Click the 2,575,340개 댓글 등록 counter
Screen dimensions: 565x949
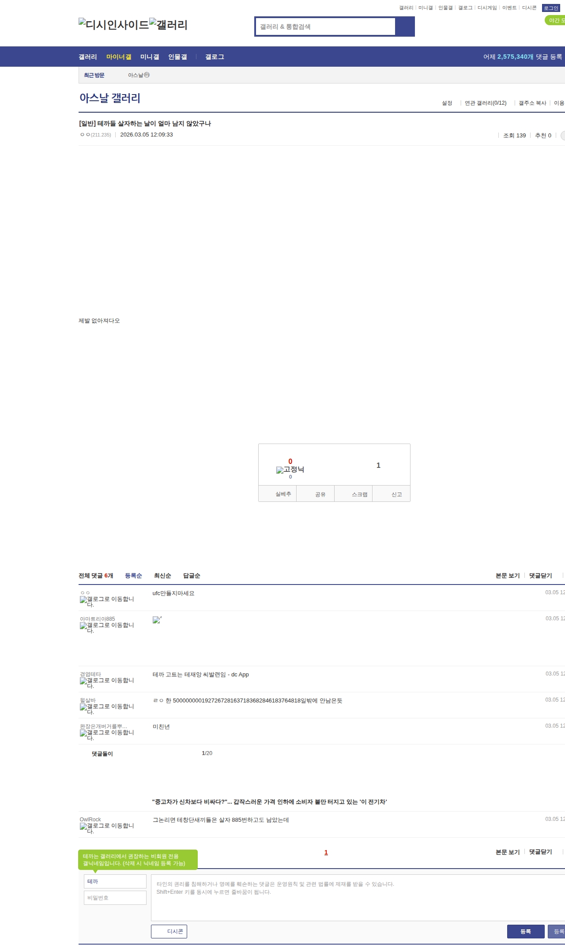[x=523, y=57]
